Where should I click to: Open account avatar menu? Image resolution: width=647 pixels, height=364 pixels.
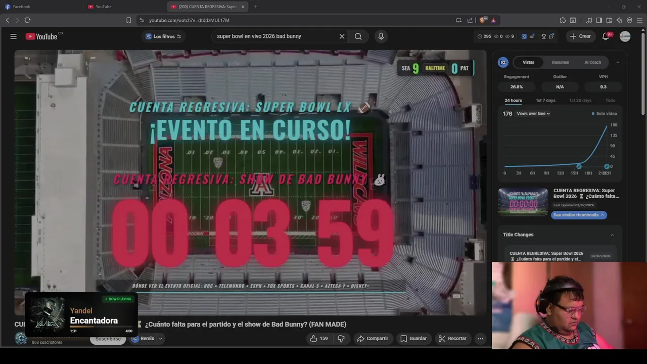(625, 36)
